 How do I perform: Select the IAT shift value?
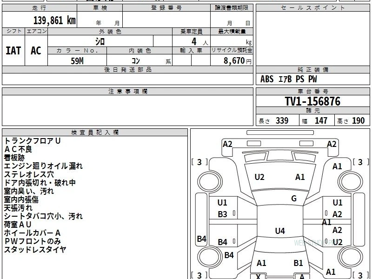(13, 51)
